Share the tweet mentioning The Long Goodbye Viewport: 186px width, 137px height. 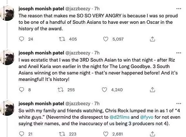click(x=152, y=90)
